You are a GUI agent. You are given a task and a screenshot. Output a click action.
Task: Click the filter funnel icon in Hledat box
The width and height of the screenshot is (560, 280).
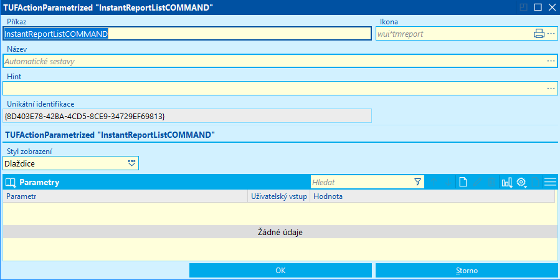point(417,182)
